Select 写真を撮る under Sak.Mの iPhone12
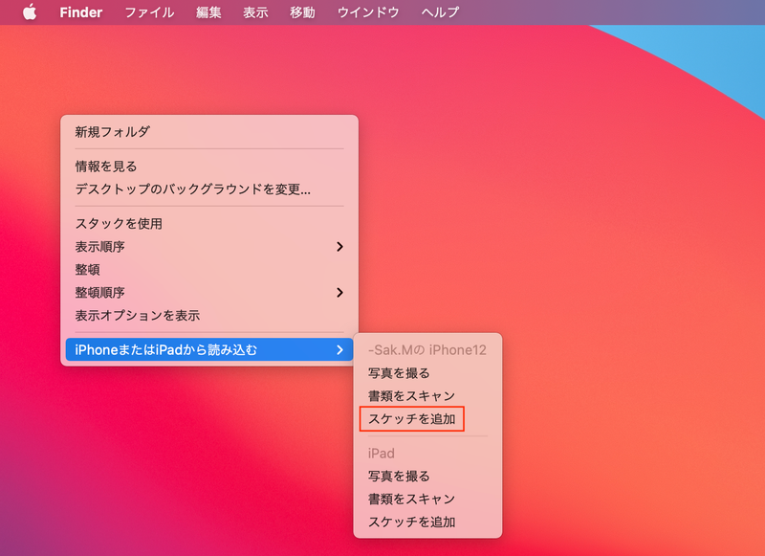This screenshot has height=556, width=765. pos(398,373)
